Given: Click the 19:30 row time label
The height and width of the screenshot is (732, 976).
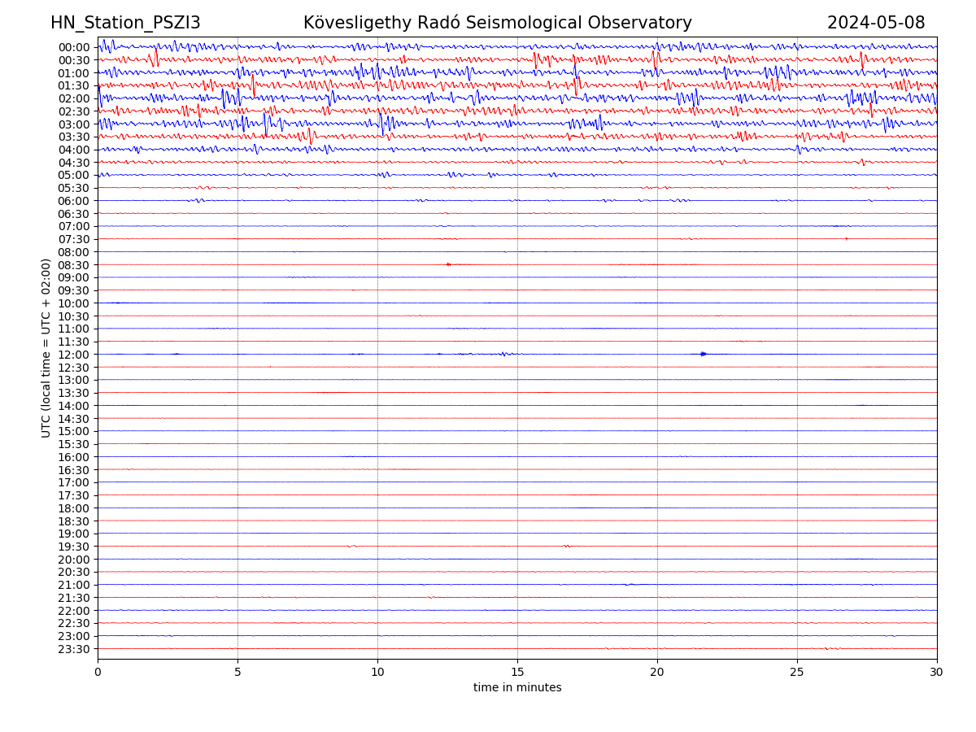Looking at the screenshot, I should tap(74, 547).
